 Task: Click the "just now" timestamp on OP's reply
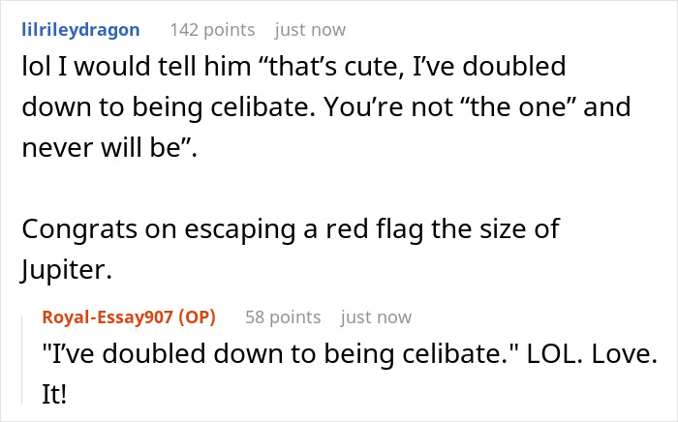376,316
